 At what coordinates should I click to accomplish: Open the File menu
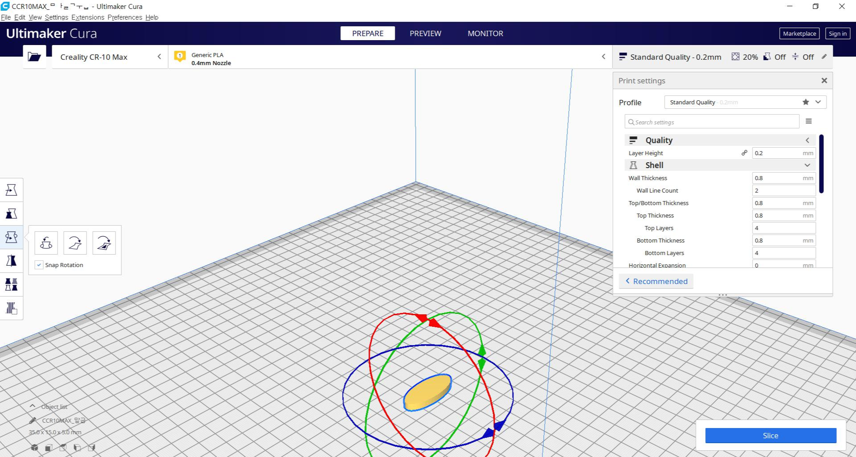click(6, 17)
